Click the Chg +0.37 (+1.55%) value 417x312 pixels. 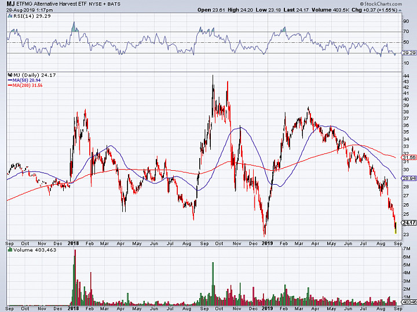point(374,10)
